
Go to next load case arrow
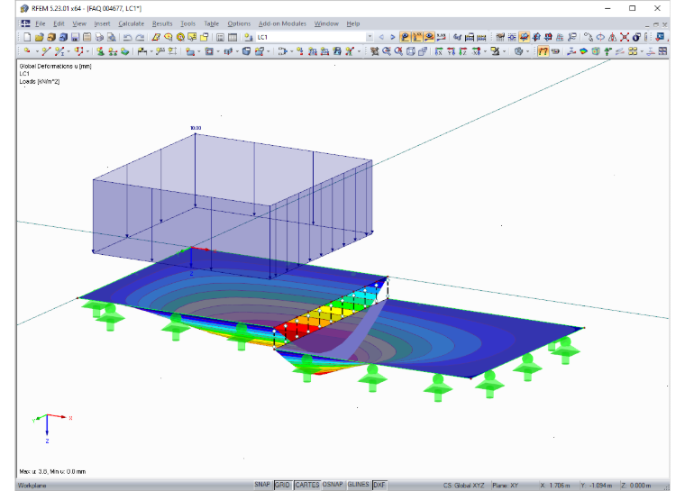[x=393, y=37]
